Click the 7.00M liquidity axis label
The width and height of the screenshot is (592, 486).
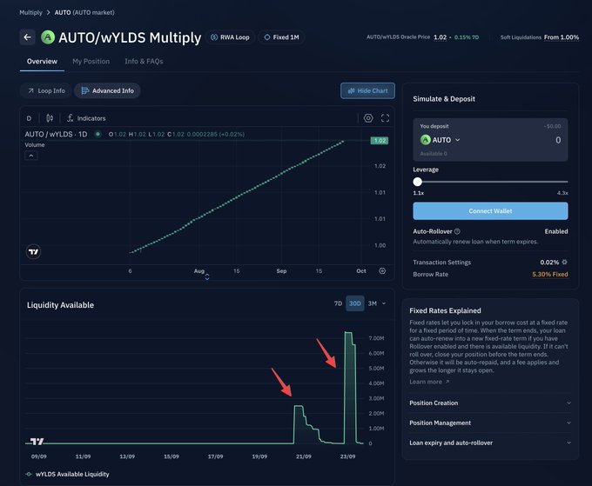[376, 338]
